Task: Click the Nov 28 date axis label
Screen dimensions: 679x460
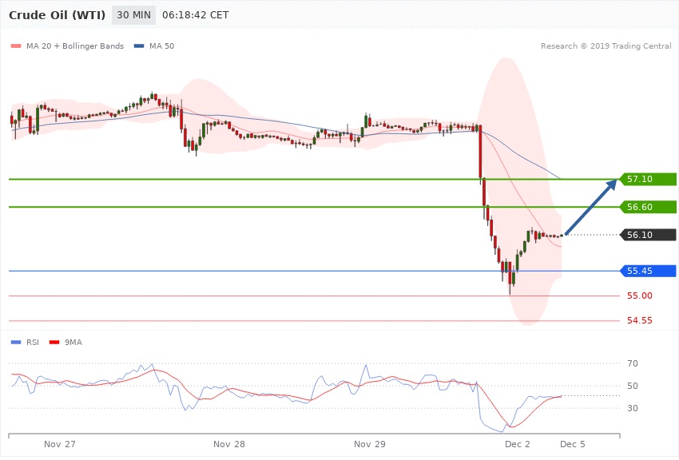Action: tap(229, 443)
